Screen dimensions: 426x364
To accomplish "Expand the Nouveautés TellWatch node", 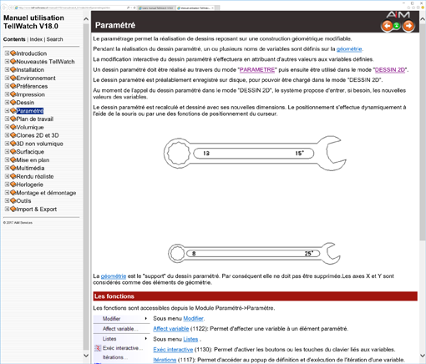I will (7, 61).
